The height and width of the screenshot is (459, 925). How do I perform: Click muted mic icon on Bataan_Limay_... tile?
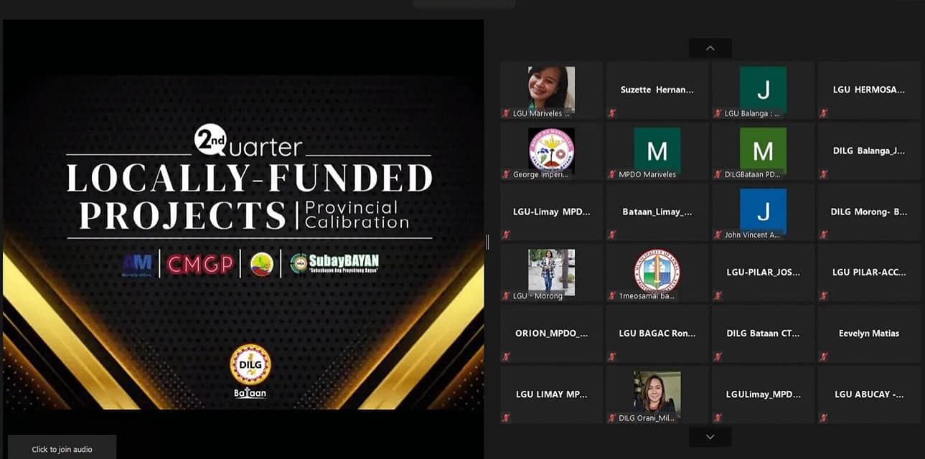[x=612, y=235]
